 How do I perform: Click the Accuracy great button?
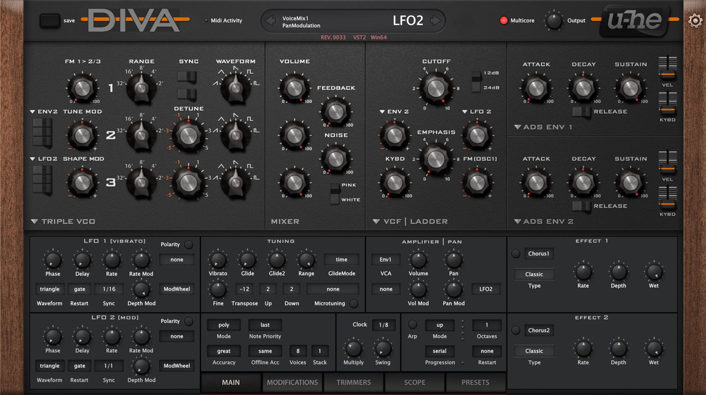(224, 351)
